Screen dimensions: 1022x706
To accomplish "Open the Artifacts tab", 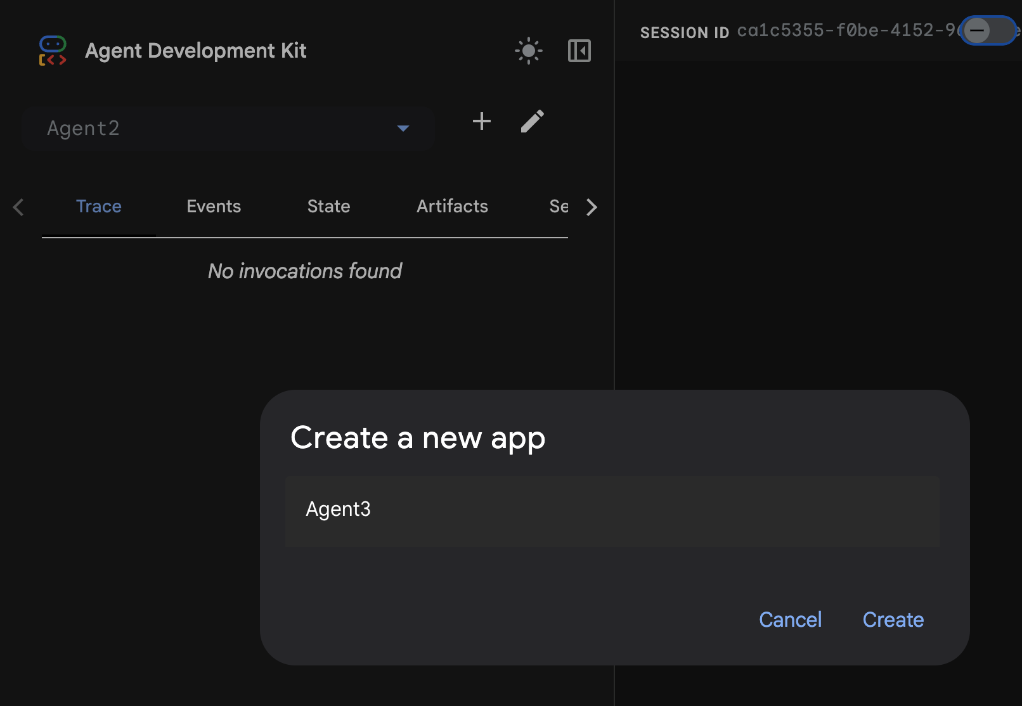I will [x=452, y=206].
